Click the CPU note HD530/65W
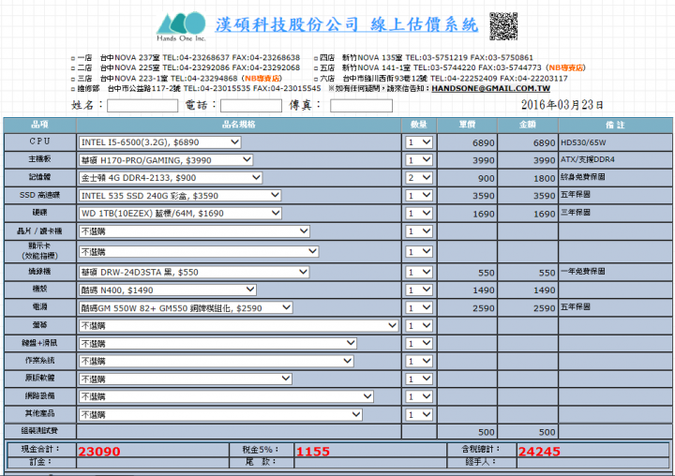The width and height of the screenshot is (675, 476). tap(583, 142)
